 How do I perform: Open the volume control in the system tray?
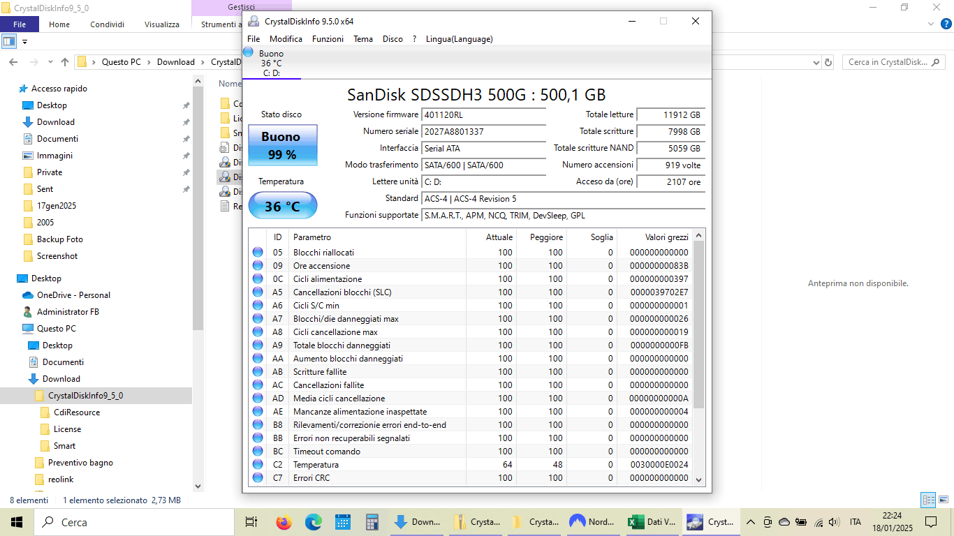[x=833, y=522]
